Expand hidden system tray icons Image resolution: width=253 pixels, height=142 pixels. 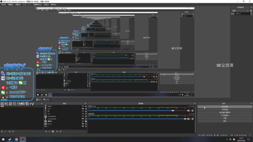pyautogui.click(x=227, y=139)
